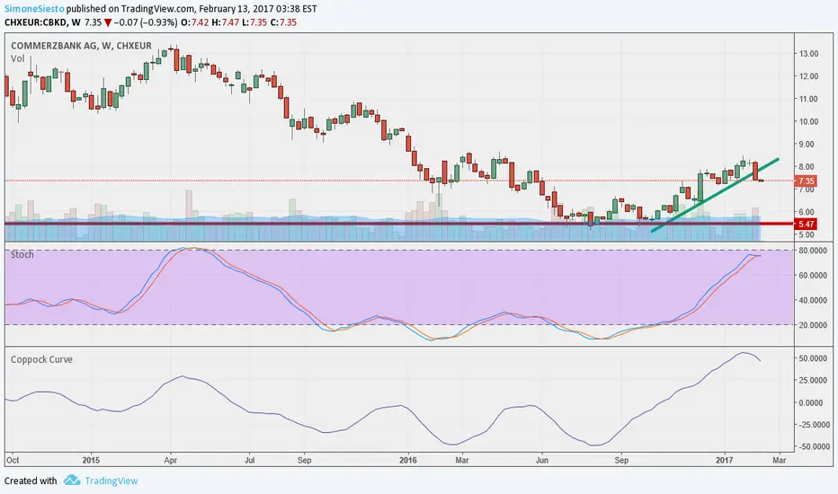
Task: Click the 50.0000 Coppock axis value
Action: point(812,358)
